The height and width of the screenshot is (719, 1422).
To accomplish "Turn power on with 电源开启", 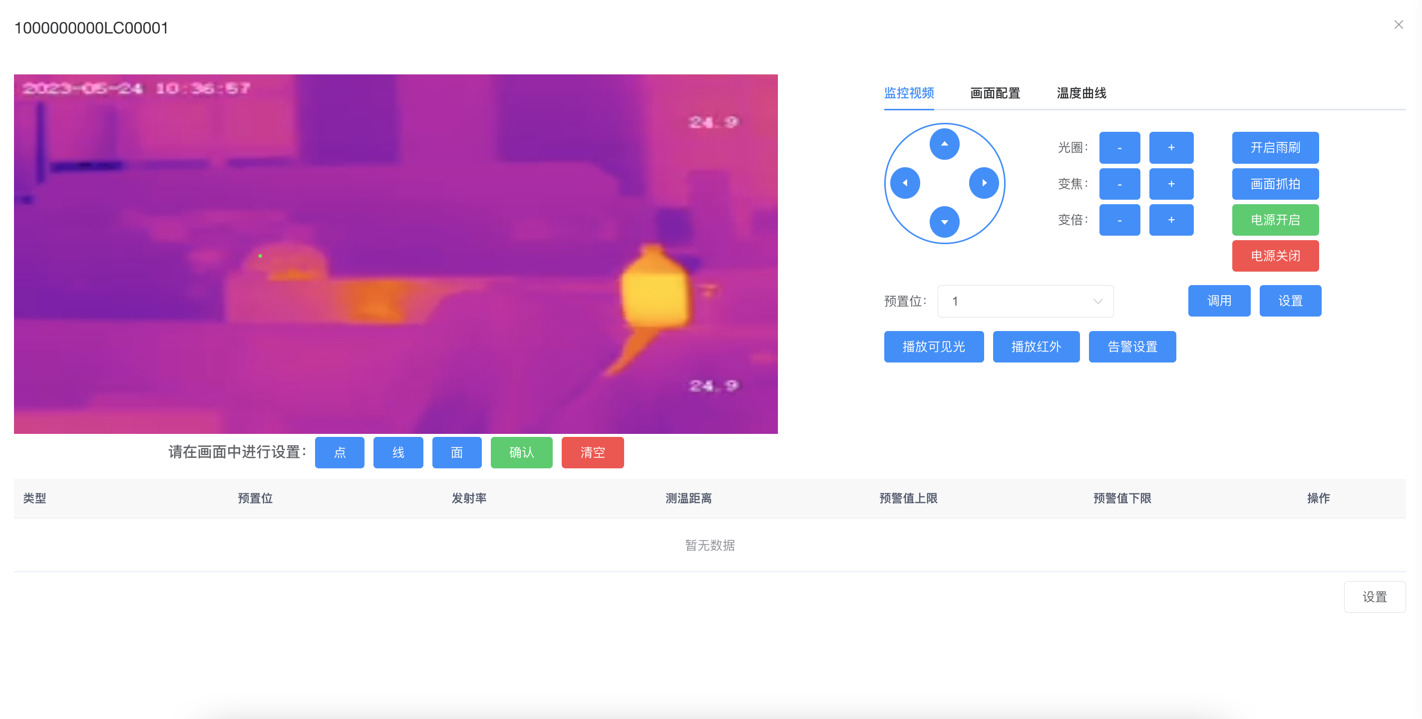I will 1275,220.
